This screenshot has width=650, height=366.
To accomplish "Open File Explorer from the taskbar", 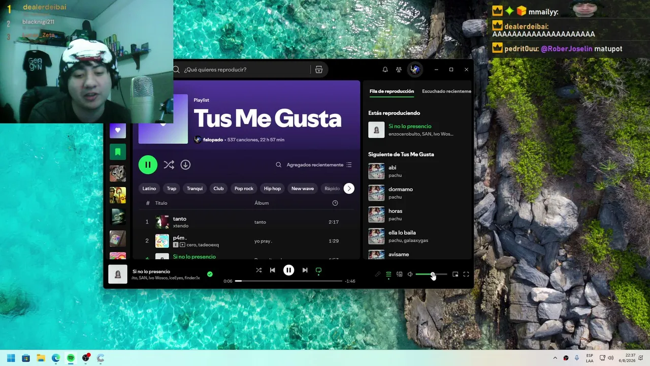I will (41, 358).
